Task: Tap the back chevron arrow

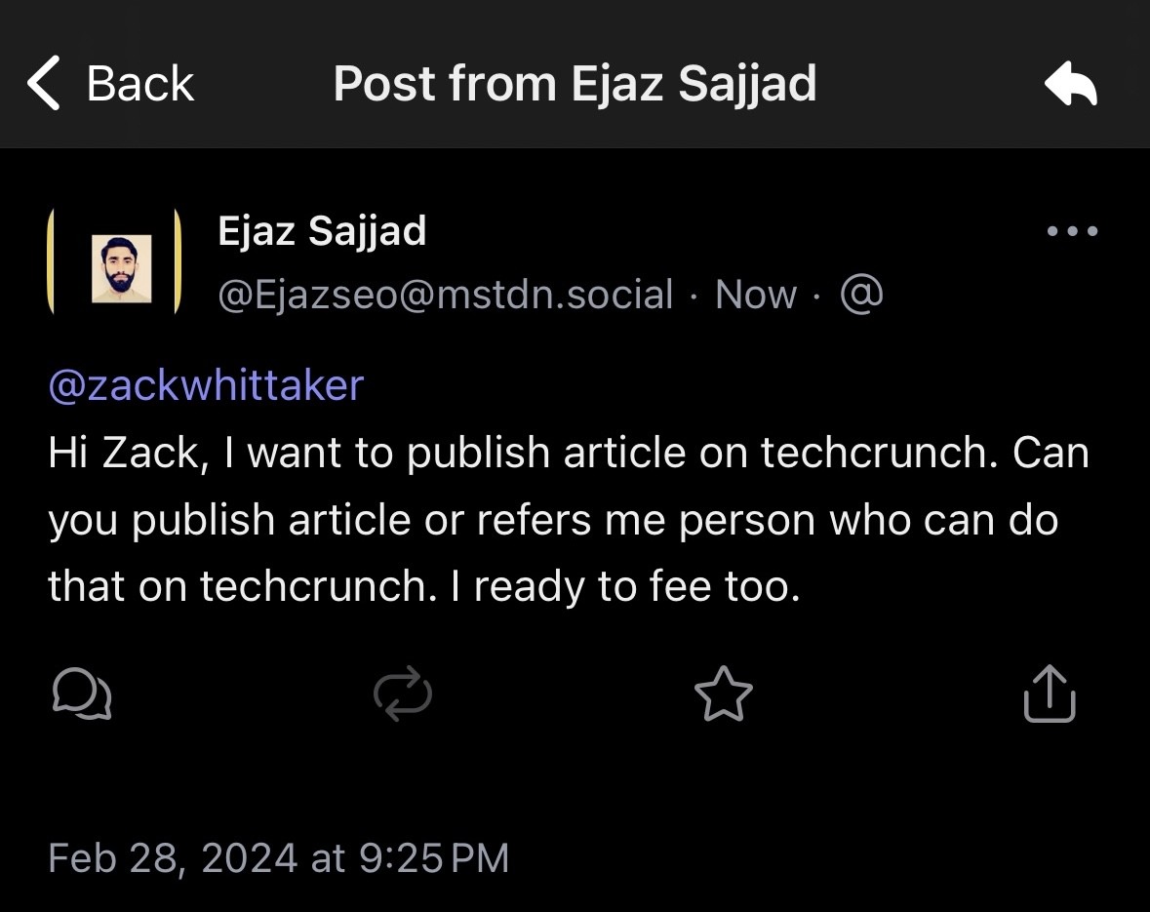Action: tap(45, 83)
